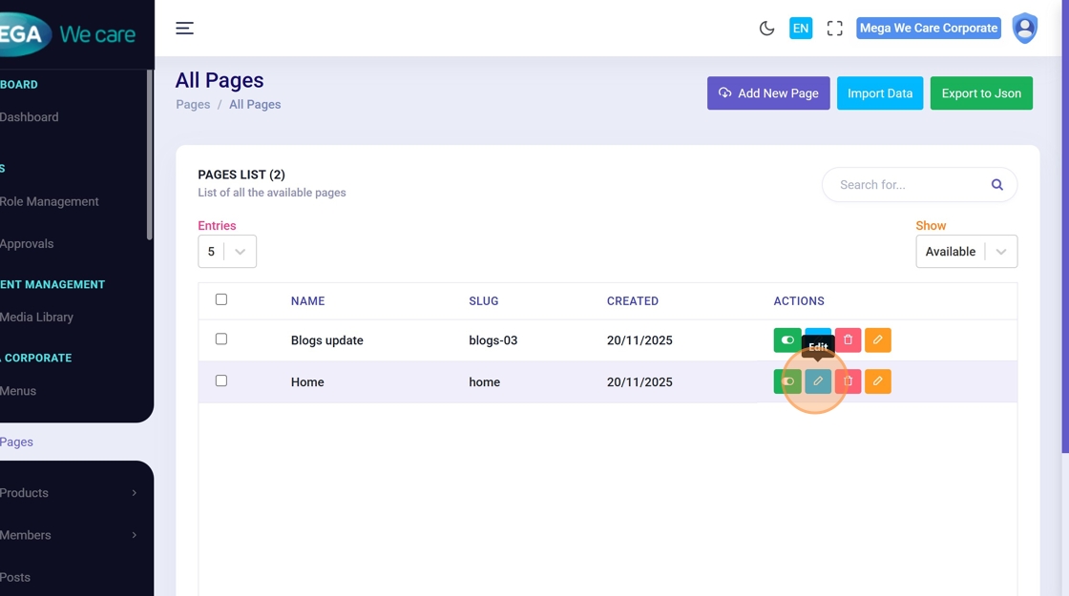Click the Add New Page button
This screenshot has height=596, width=1069.
[x=768, y=93]
